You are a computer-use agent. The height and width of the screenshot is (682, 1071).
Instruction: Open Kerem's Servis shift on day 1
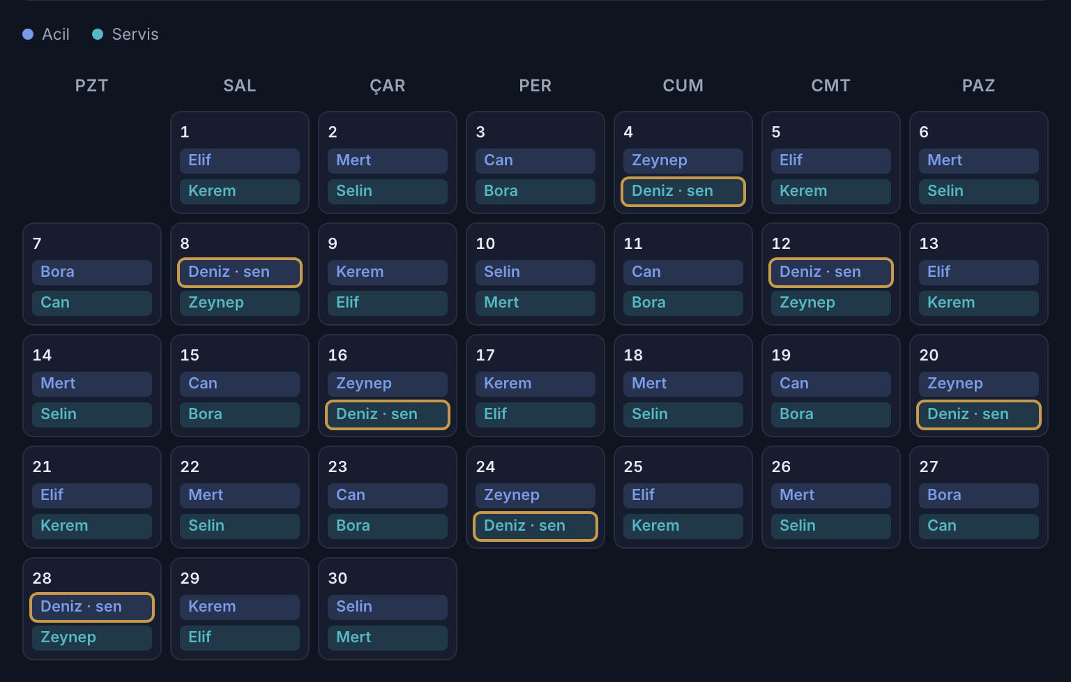pos(240,191)
